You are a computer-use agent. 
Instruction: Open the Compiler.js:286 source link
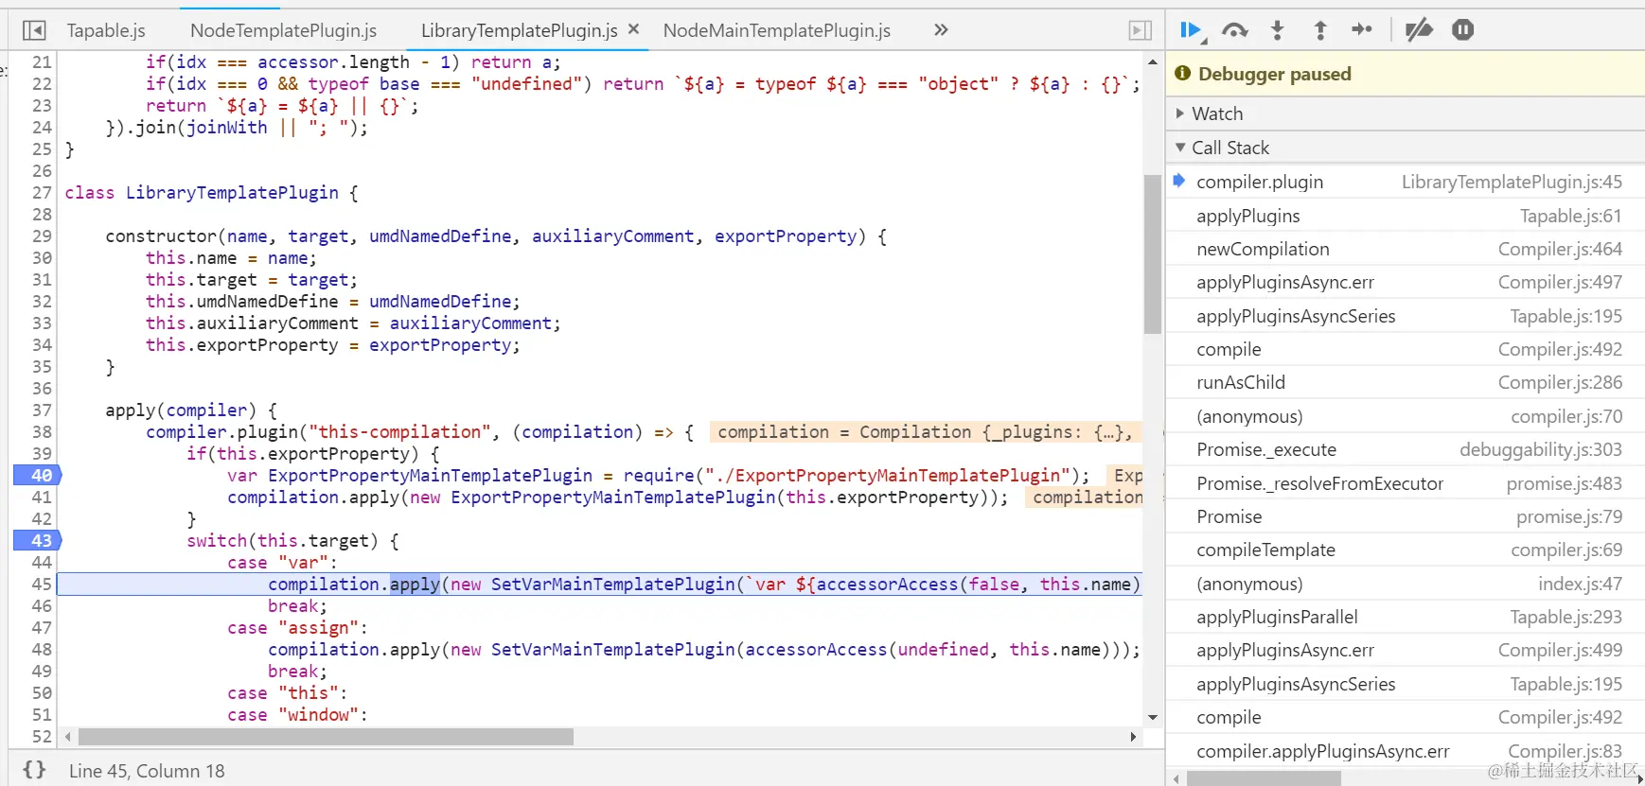pos(1560,382)
